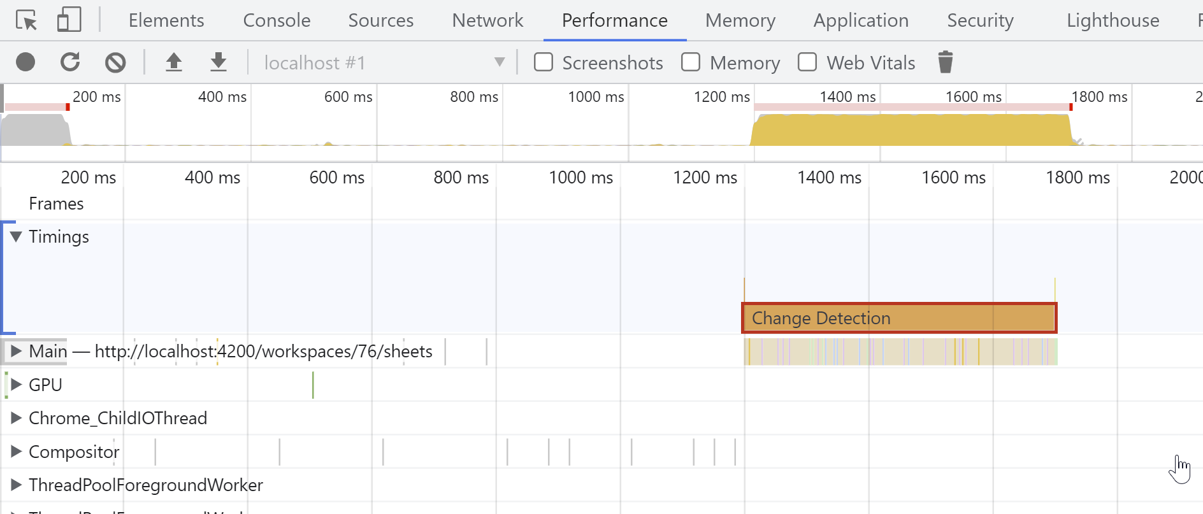Activate the inspect element picker icon
Image resolution: width=1203 pixels, height=514 pixels.
pos(26,20)
